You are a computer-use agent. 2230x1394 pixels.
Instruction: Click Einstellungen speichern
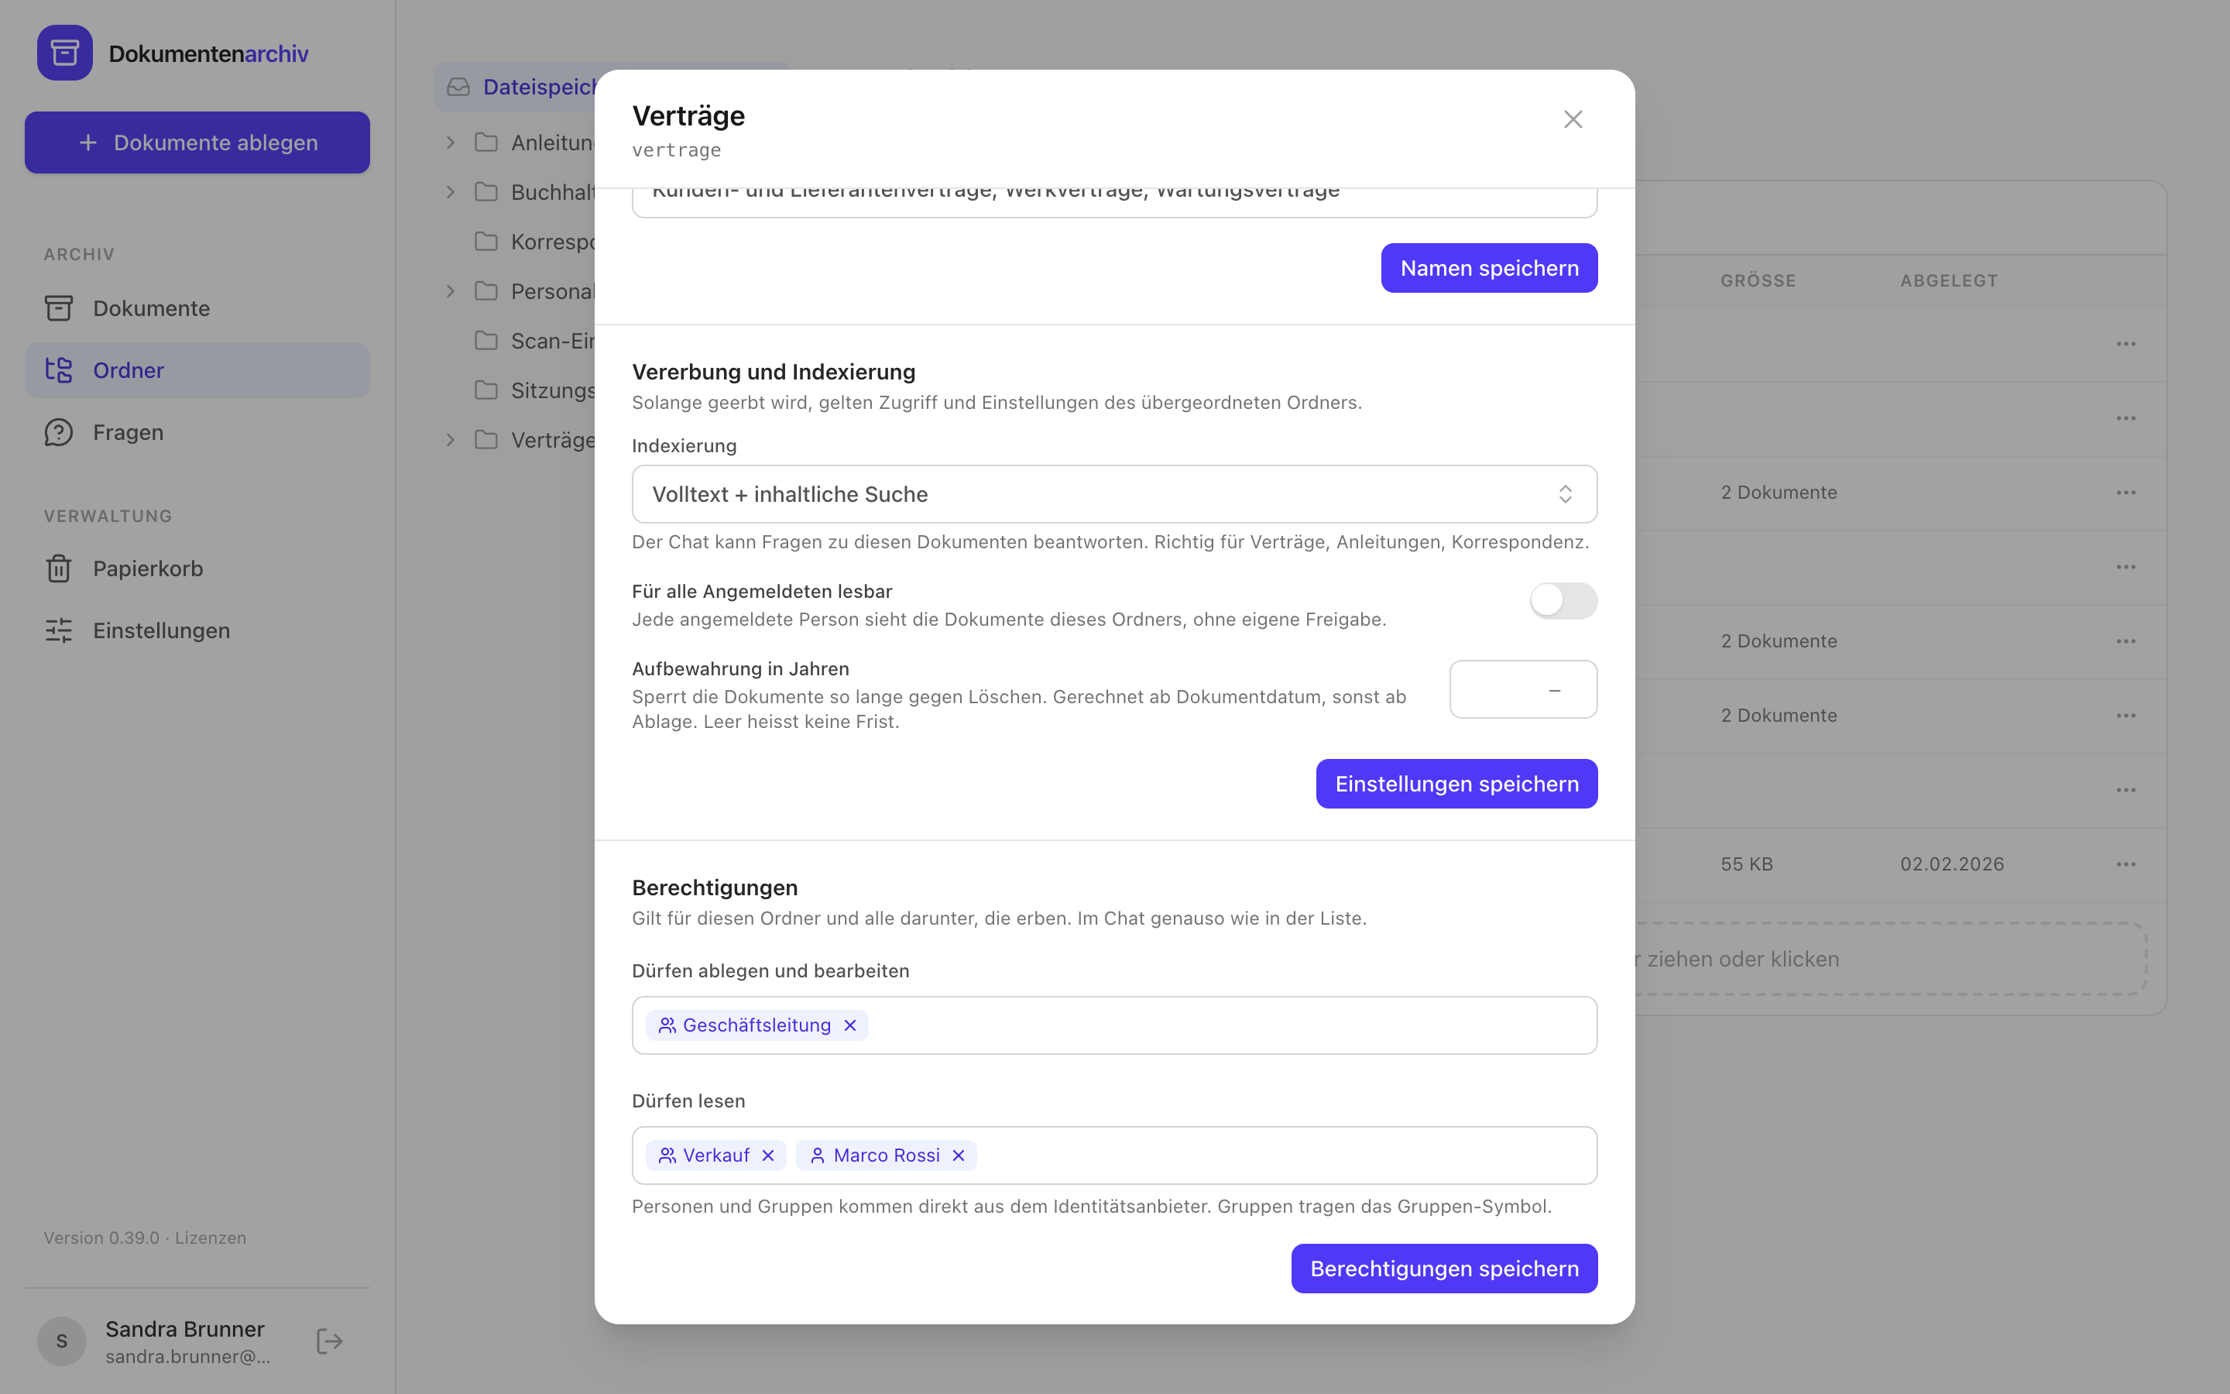click(x=1456, y=784)
